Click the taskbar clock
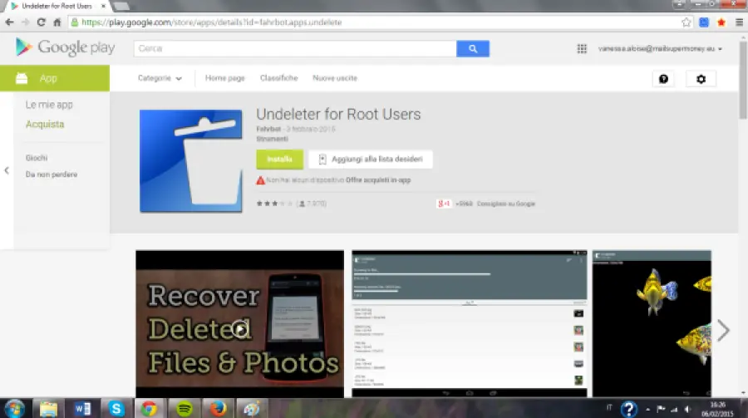Screen dimensions: 748x418 (x=717, y=409)
